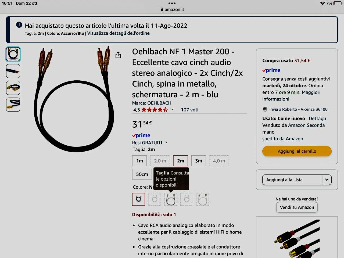Open the 107 voti reviews link
Screen dimensions: 344x258
click(x=189, y=110)
